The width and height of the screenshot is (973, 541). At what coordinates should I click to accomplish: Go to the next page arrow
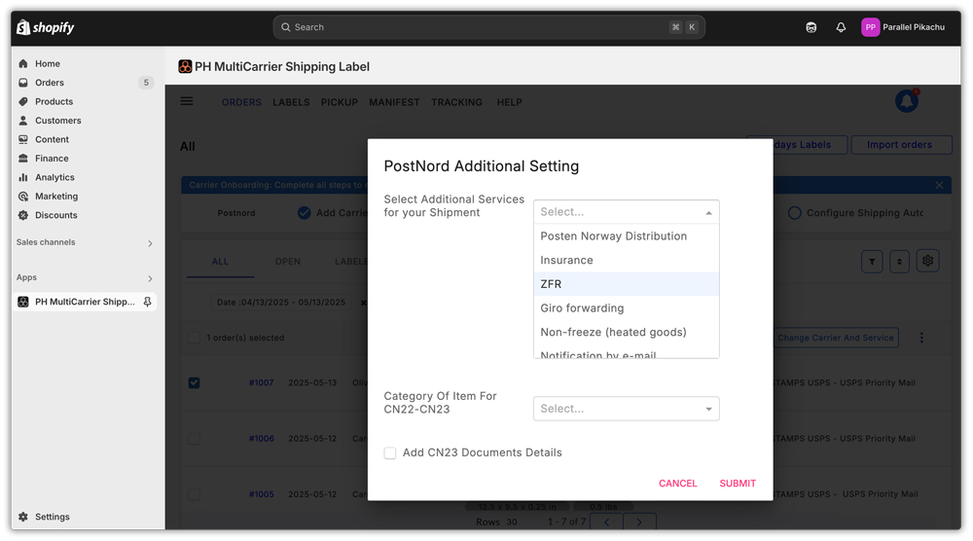[x=639, y=522]
